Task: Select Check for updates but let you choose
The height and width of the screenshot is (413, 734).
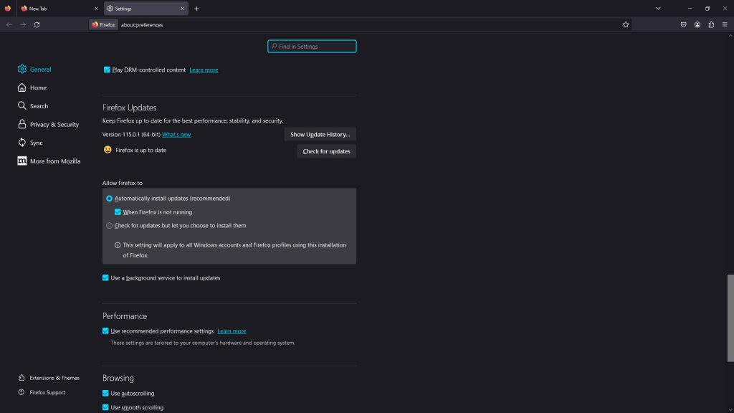Action: (x=109, y=225)
